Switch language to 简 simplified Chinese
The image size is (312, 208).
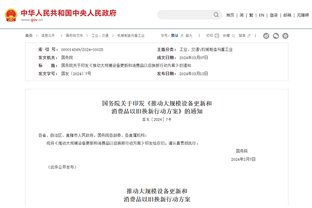242,15
